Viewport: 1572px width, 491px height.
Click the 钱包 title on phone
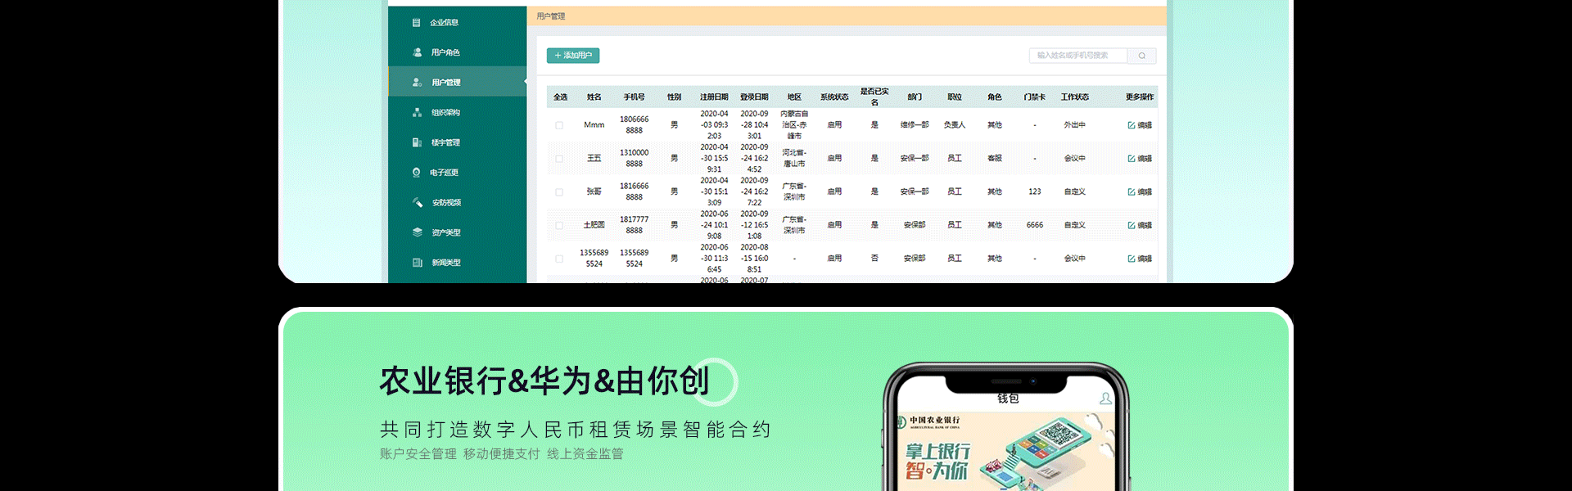[x=1008, y=399]
